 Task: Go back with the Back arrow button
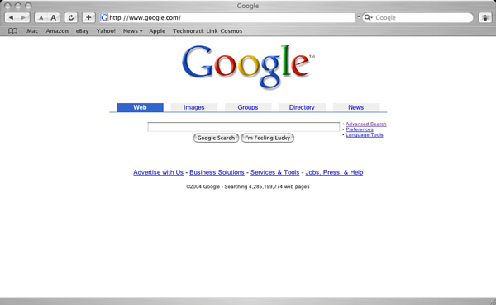12,17
